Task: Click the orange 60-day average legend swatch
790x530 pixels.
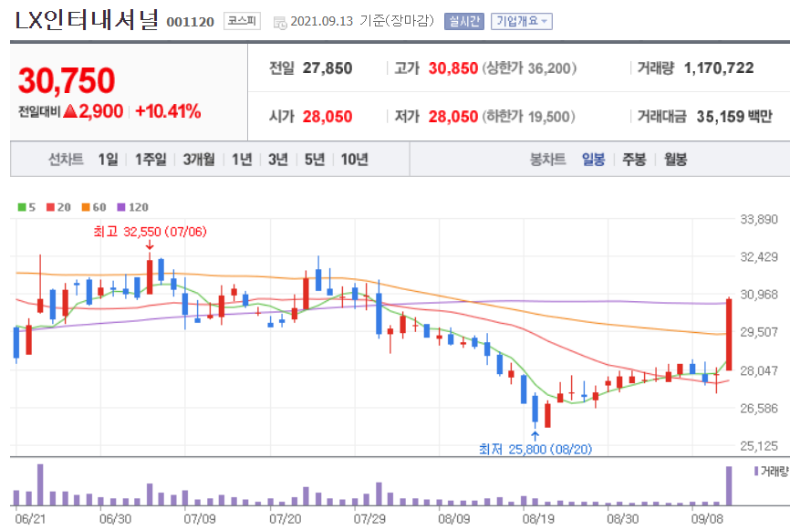Action: click(x=86, y=207)
